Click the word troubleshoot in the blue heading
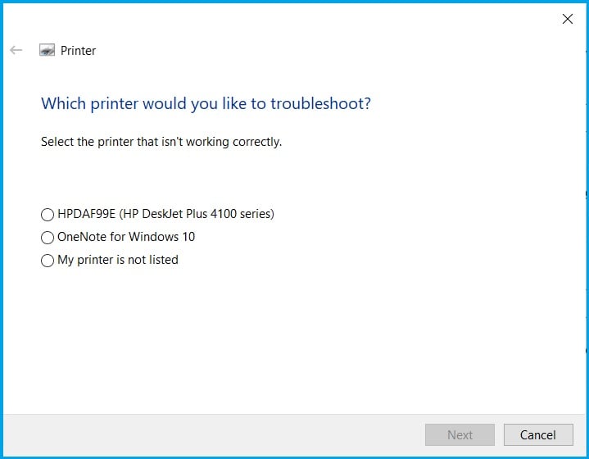The image size is (589, 459). click(x=320, y=104)
